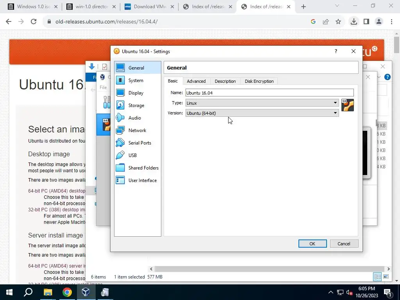Image resolution: width=400 pixels, height=300 pixels.
Task: Click the VirtualBox taskbar icon
Action: click(86, 292)
